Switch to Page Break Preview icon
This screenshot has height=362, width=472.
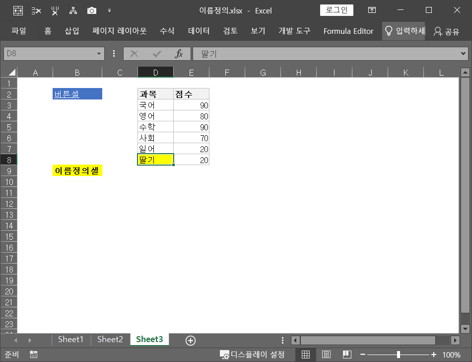[x=347, y=355]
